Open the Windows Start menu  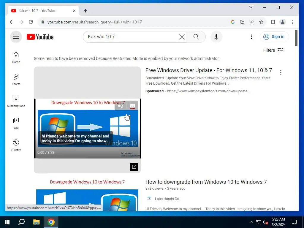pos(7,222)
